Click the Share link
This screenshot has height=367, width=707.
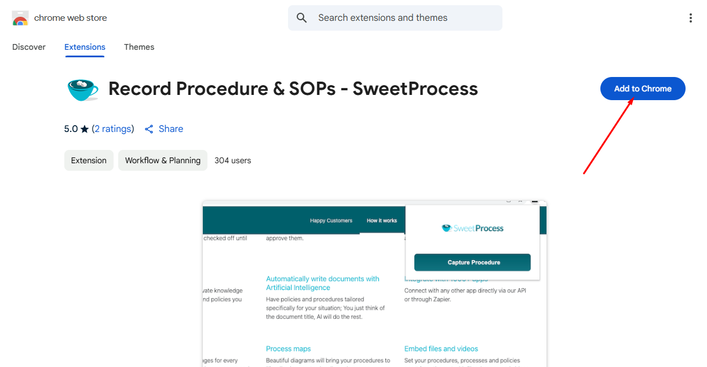tap(171, 129)
